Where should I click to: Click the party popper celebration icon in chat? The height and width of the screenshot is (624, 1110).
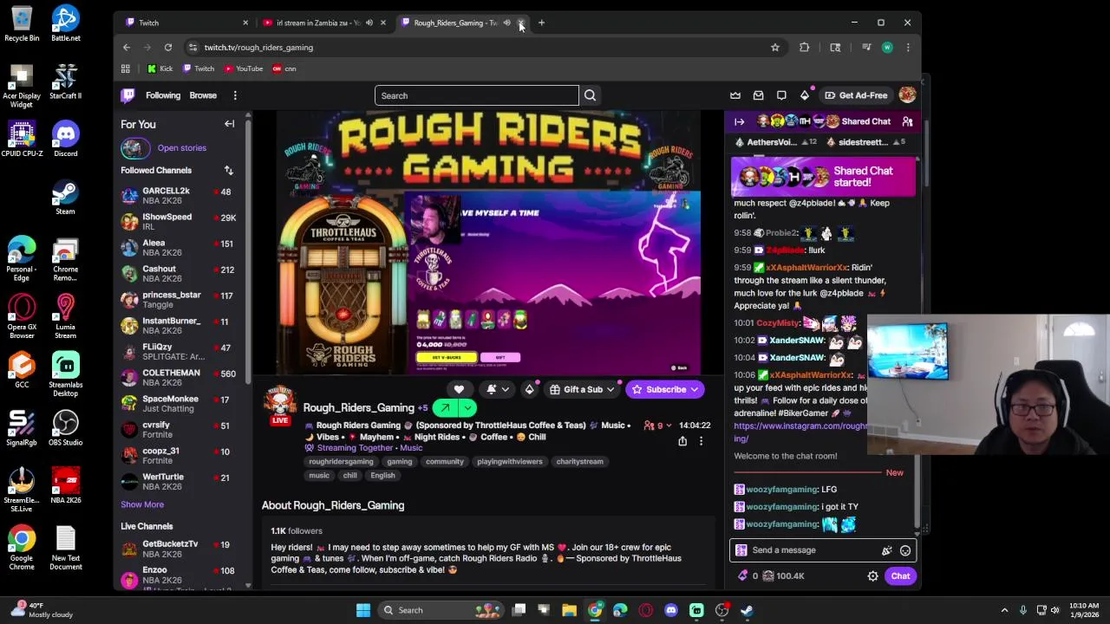click(x=886, y=550)
